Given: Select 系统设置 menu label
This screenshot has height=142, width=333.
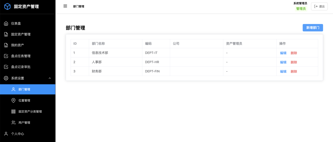Looking at the screenshot, I should coord(18,78).
